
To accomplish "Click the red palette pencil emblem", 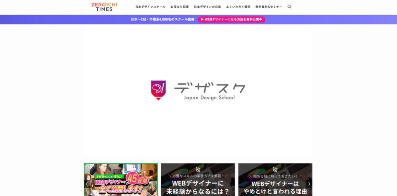I will pyautogui.click(x=158, y=90).
